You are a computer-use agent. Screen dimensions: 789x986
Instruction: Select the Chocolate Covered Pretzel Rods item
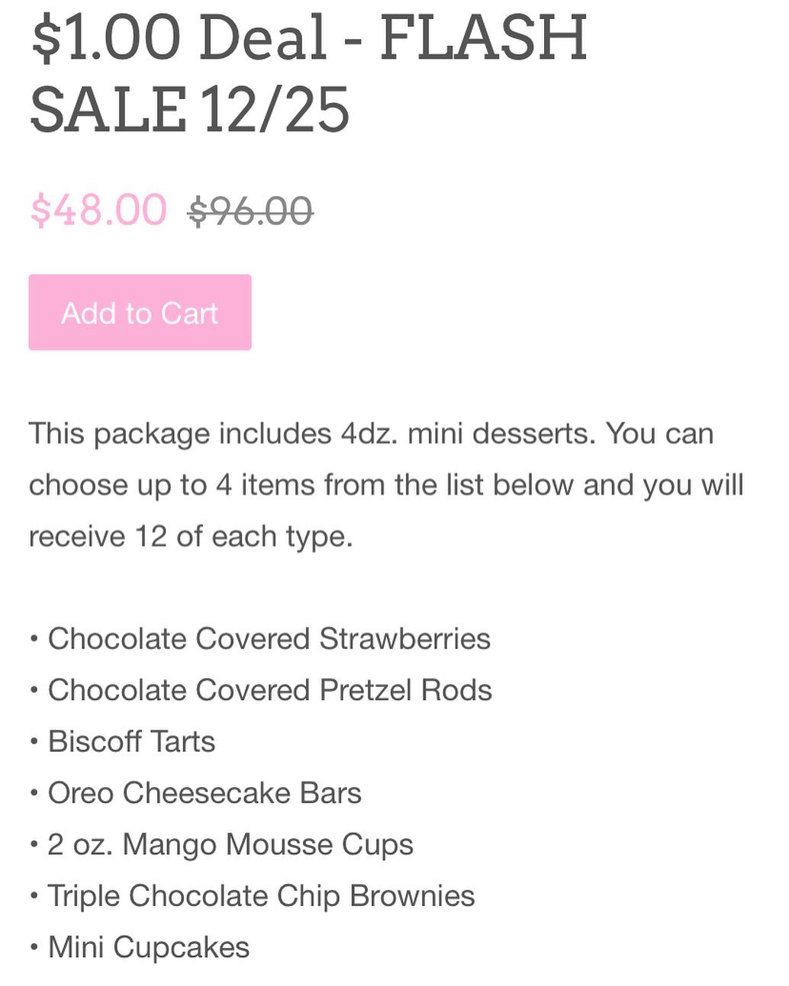(x=269, y=690)
